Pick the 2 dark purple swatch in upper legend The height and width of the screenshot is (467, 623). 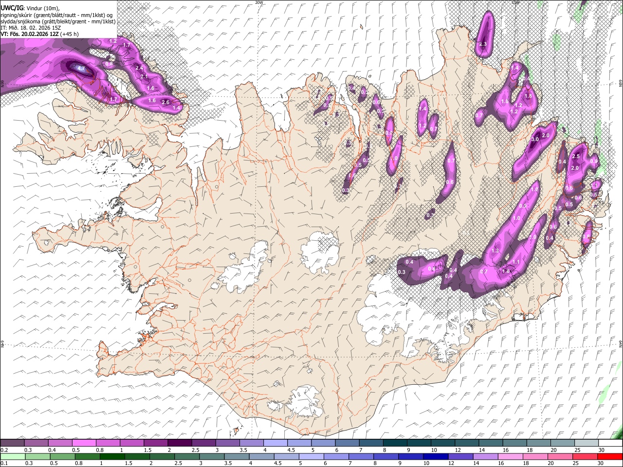[x=180, y=443]
